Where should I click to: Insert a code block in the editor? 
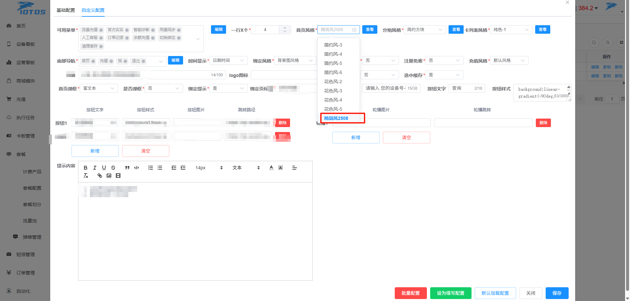[136, 168]
